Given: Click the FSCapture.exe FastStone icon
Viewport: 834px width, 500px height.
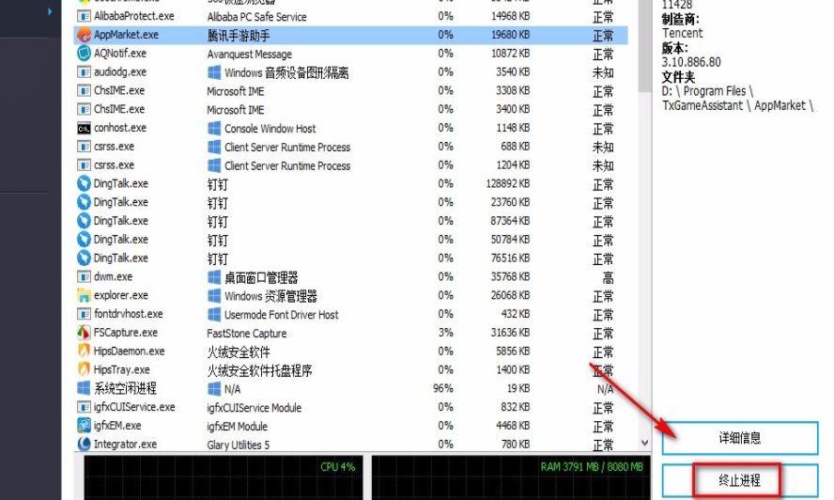Looking at the screenshot, I should tap(84, 333).
